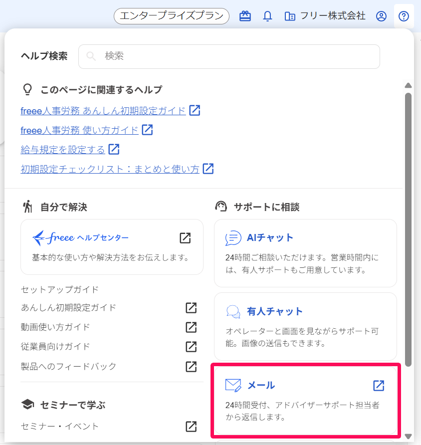Click フリー株式会社 company name
The height and width of the screenshot is (445, 421).
[x=333, y=16]
